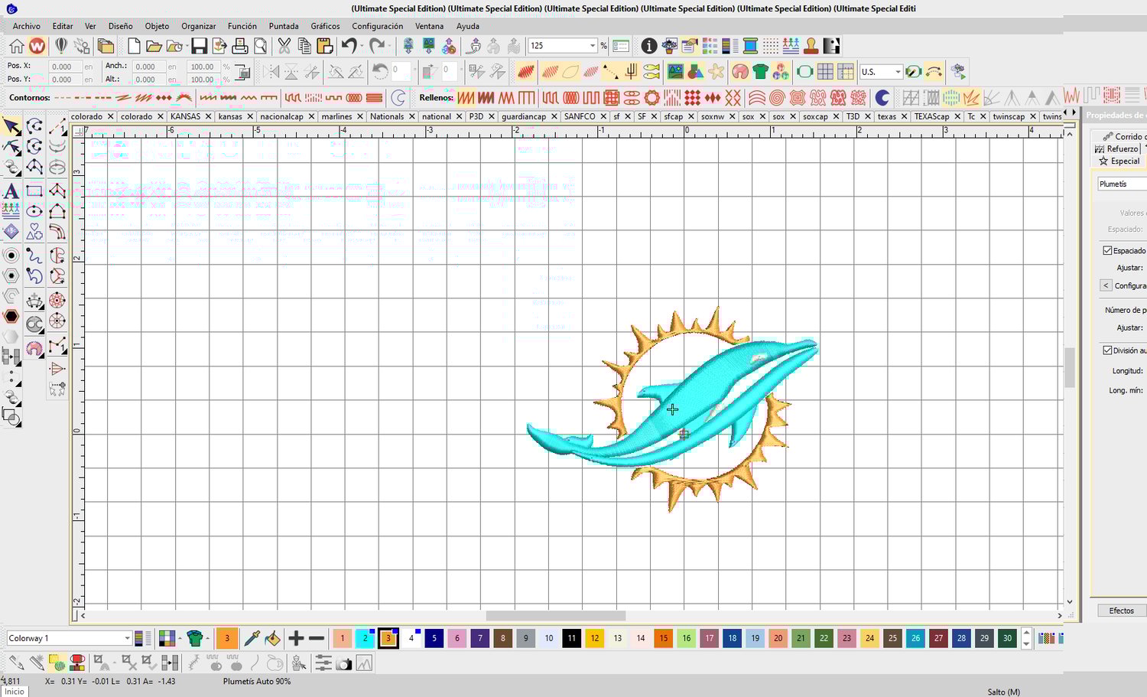Open the Ayuda menu
Viewport: 1147px width, 697px height.
(468, 26)
